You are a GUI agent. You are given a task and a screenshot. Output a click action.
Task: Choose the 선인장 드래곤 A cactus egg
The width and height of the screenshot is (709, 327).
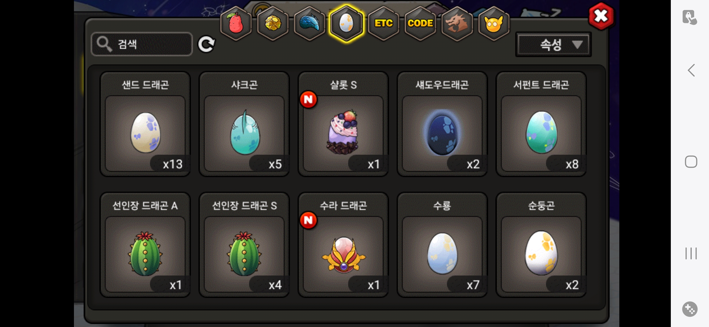coord(145,245)
